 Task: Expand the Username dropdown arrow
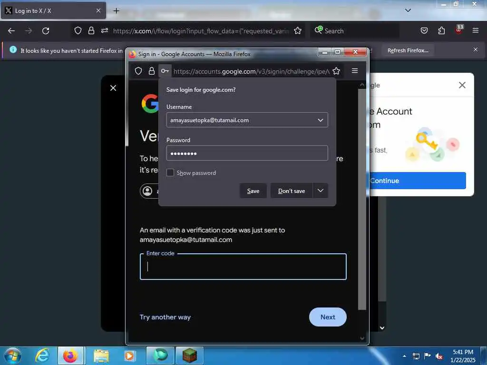pos(320,120)
